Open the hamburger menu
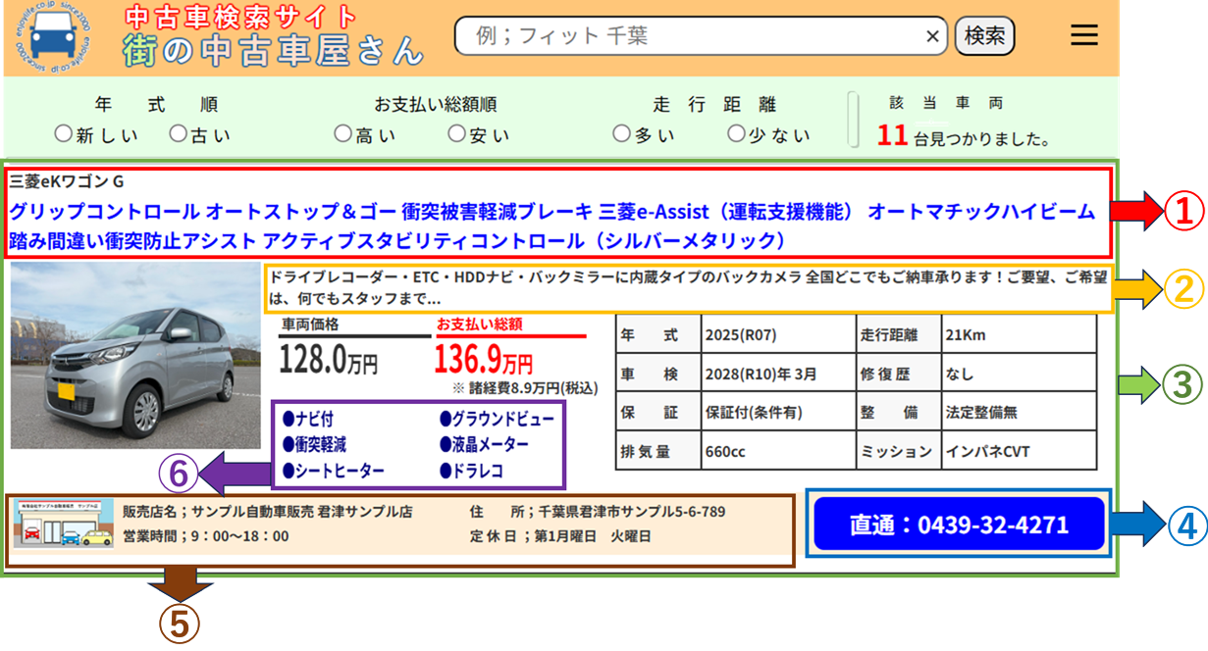The image size is (1208, 651). click(1083, 35)
